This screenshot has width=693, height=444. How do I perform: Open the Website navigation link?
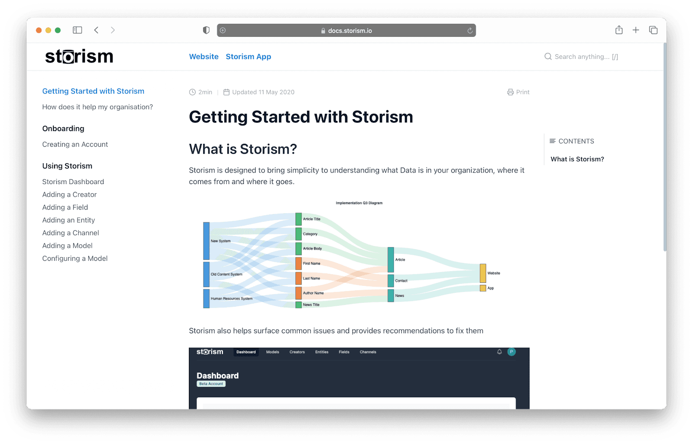[204, 57]
